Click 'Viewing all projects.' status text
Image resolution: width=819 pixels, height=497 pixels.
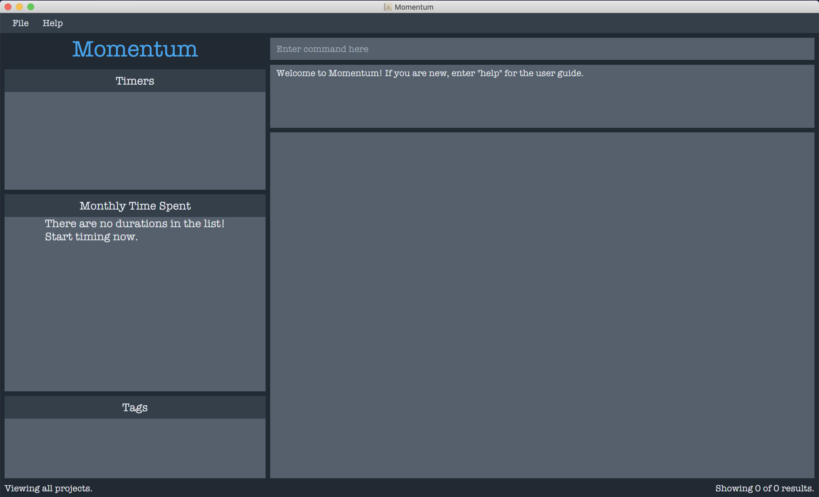[x=49, y=488]
